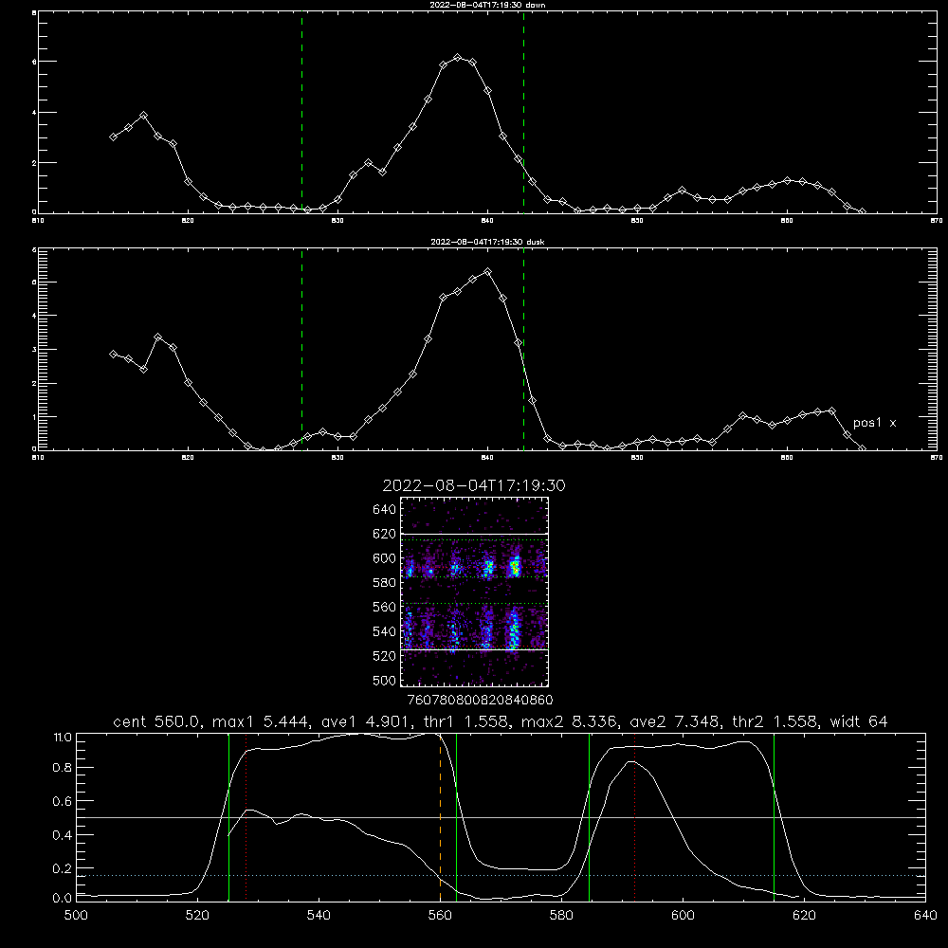Click x-axis label '560' on bottom plot
The image size is (948, 948).
click(440, 916)
